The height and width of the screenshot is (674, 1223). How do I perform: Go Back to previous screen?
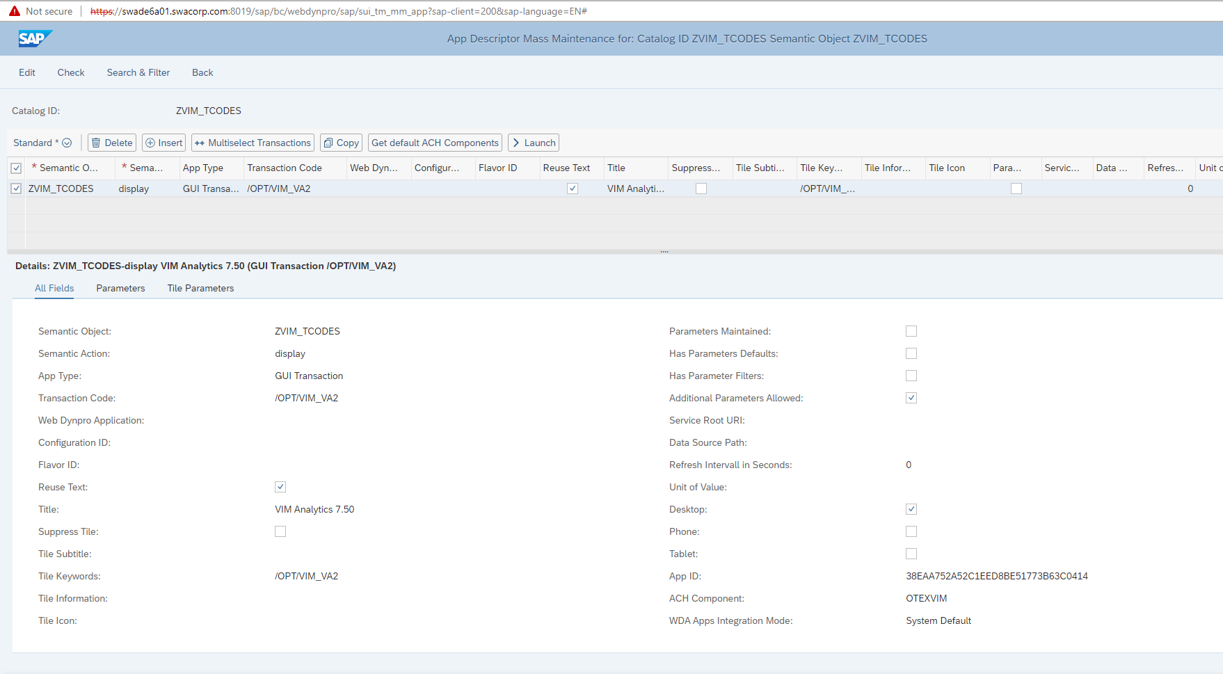(x=202, y=72)
